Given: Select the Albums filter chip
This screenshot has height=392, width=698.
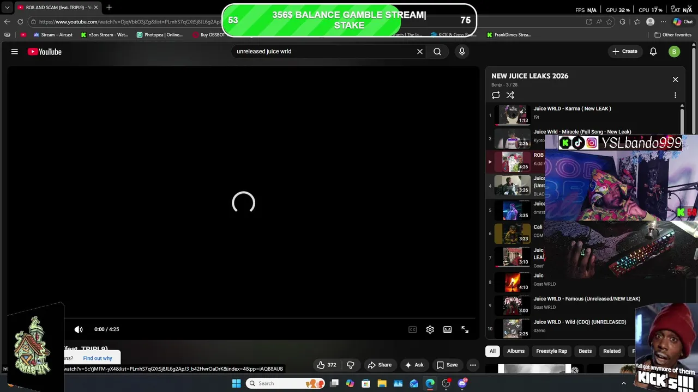Looking at the screenshot, I should coord(516,351).
